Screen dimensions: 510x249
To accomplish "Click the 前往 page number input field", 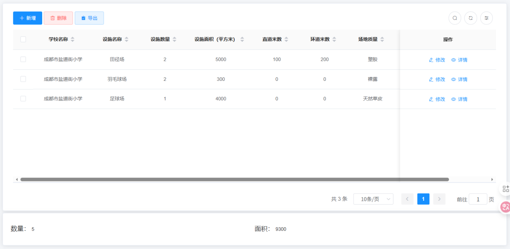I will (x=478, y=199).
